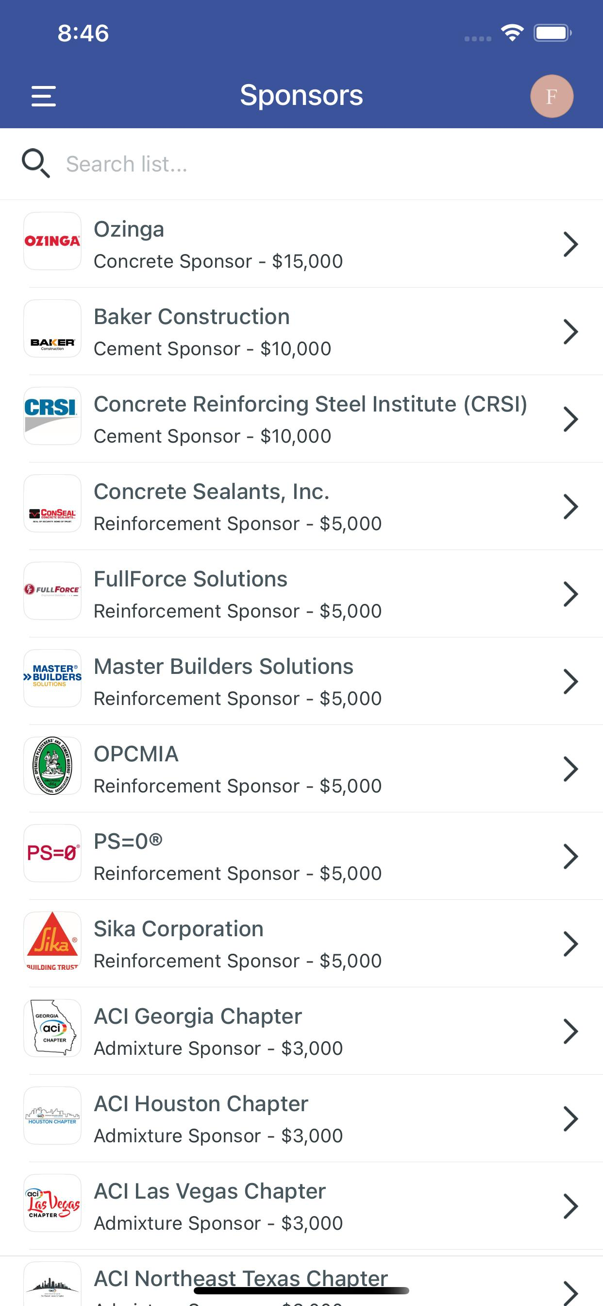Tap the Master Builders Solutions logo
Image resolution: width=603 pixels, height=1306 pixels.
point(52,678)
